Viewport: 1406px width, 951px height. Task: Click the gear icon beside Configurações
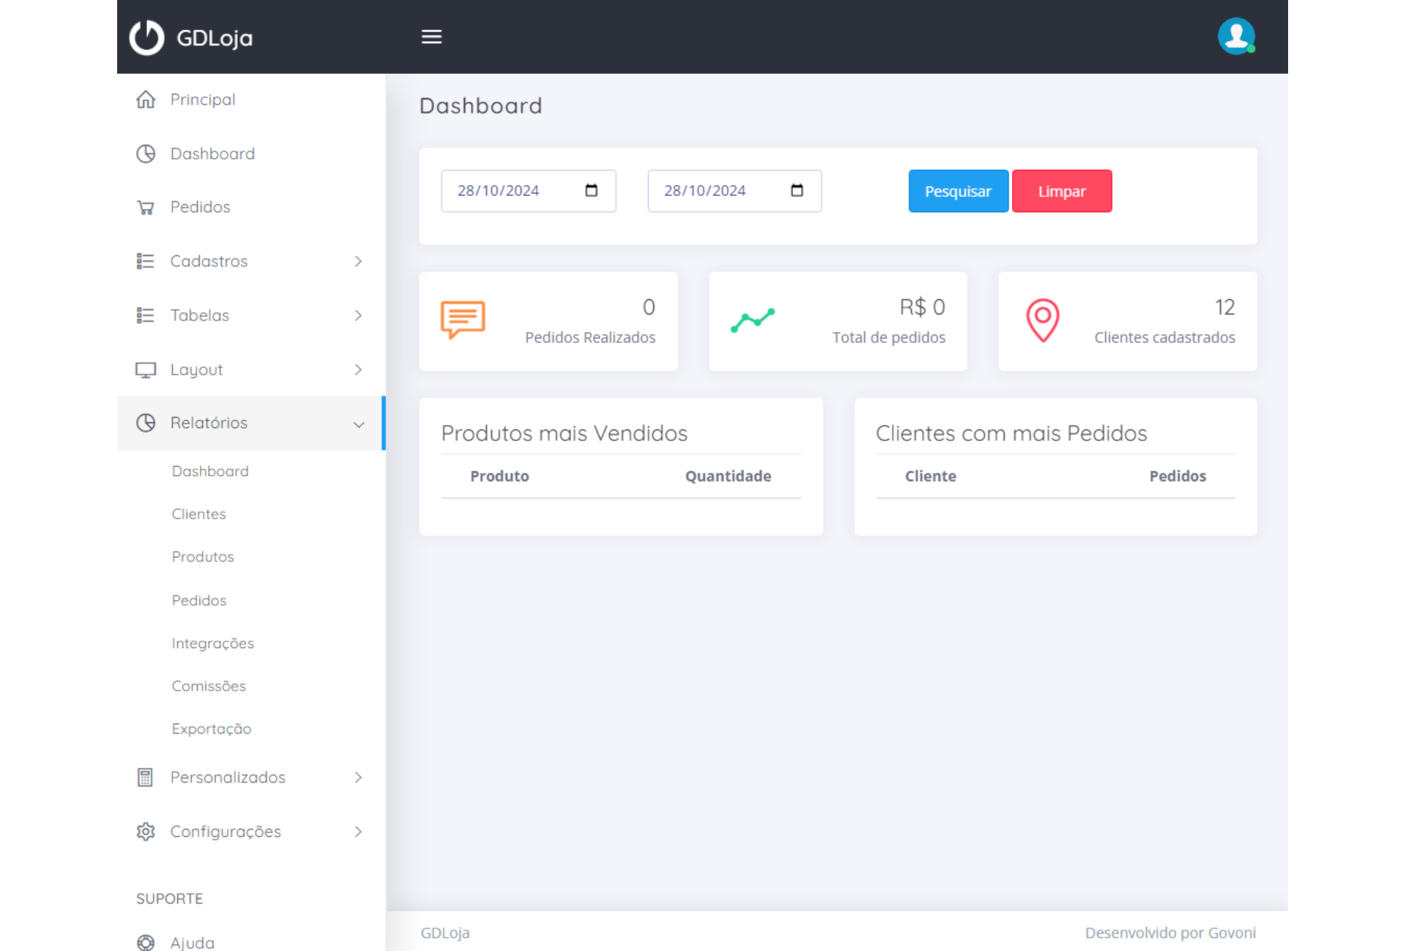coord(146,832)
